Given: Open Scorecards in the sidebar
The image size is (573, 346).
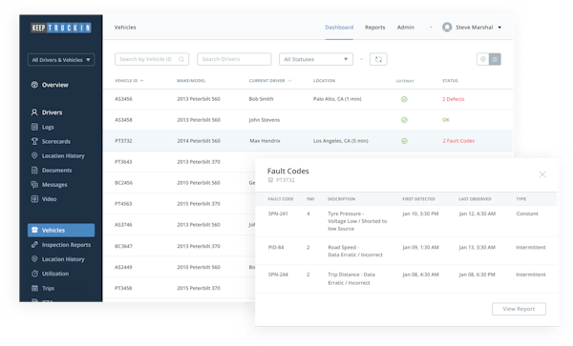Looking at the screenshot, I should click(52, 141).
